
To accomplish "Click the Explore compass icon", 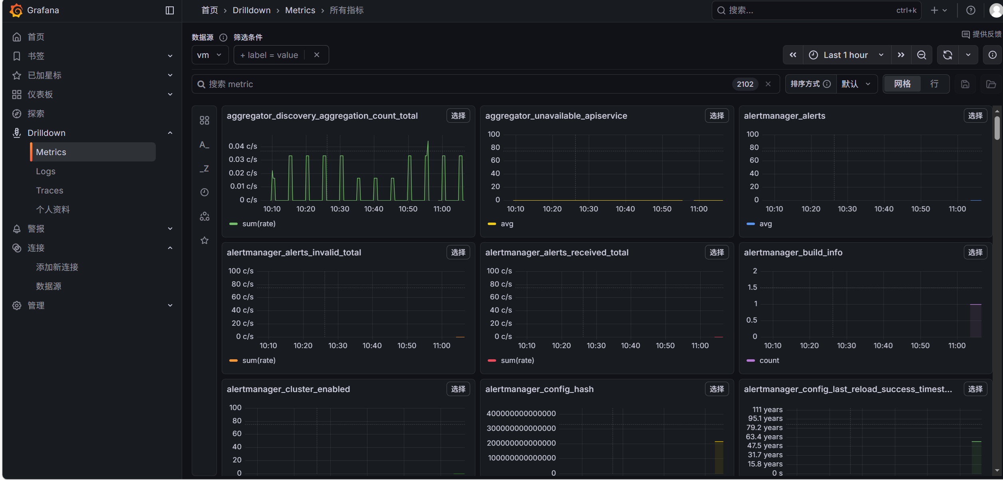I will tap(16, 114).
